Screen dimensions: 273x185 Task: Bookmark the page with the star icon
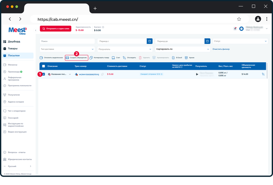[x=239, y=19]
